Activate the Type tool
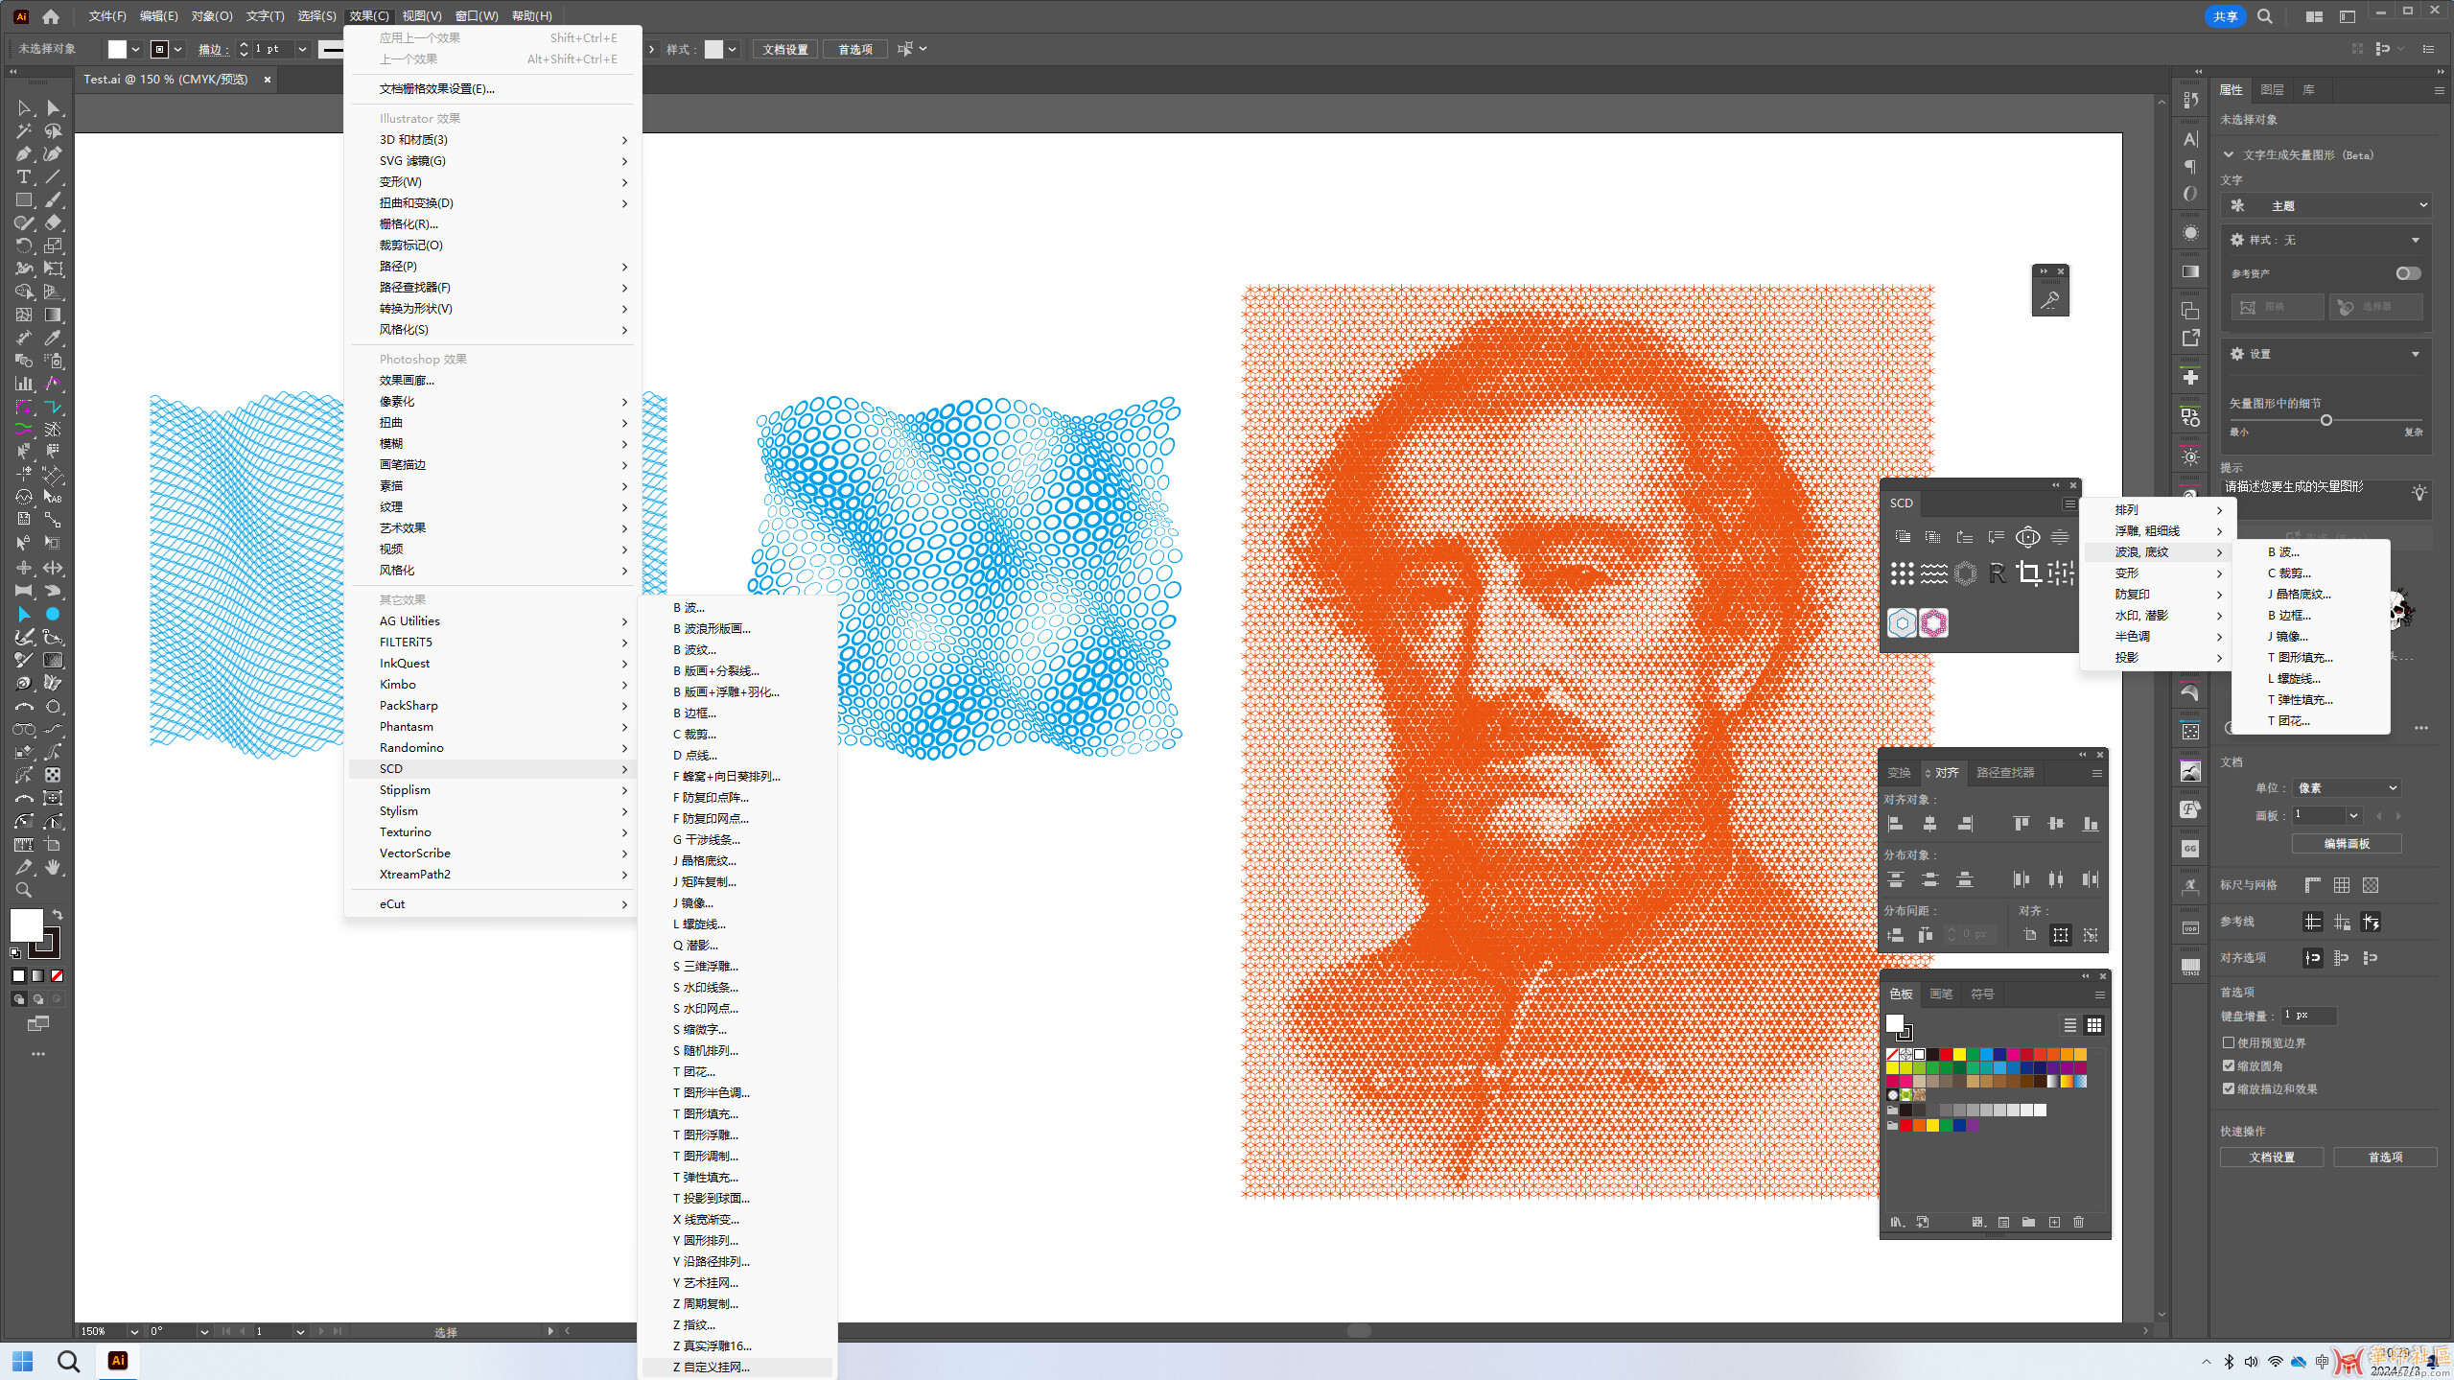The width and height of the screenshot is (2454, 1380). tap(23, 177)
